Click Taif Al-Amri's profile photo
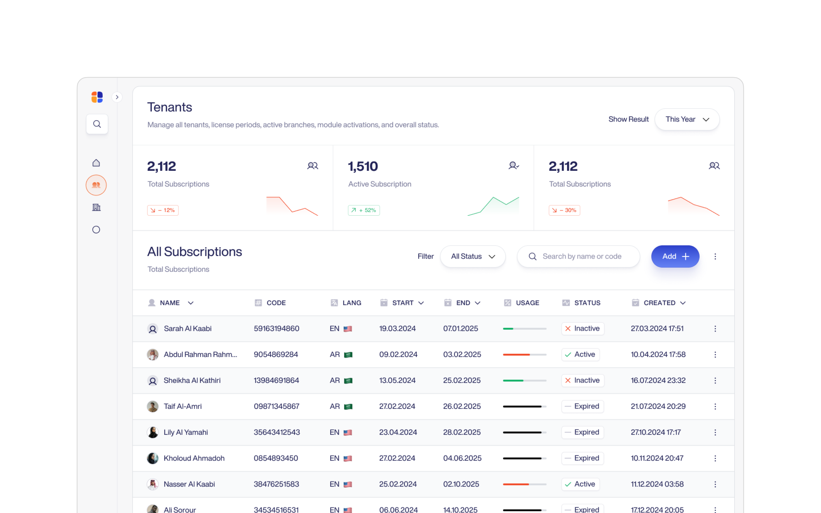This screenshot has width=821, height=513. pos(153,407)
